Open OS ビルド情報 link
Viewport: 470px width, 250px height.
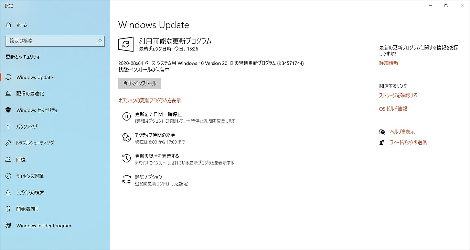(393, 109)
